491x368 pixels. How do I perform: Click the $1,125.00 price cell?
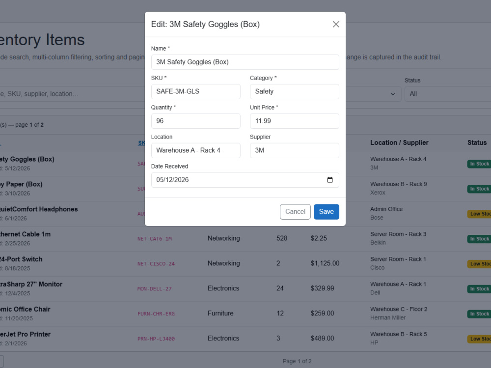point(325,263)
